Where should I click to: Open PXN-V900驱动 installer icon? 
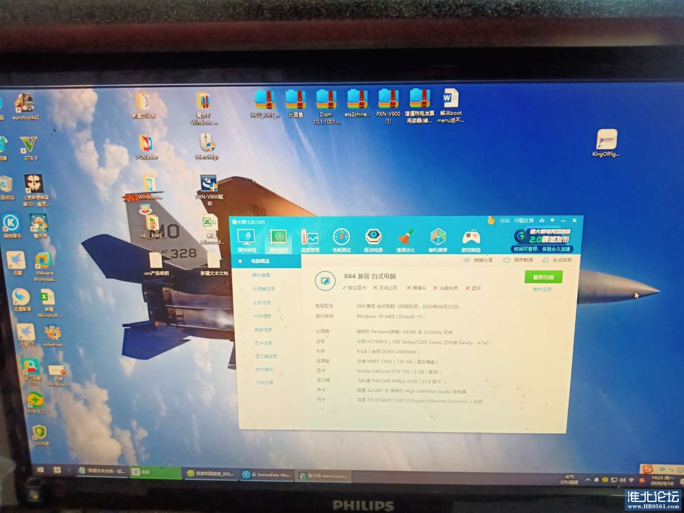209,190
